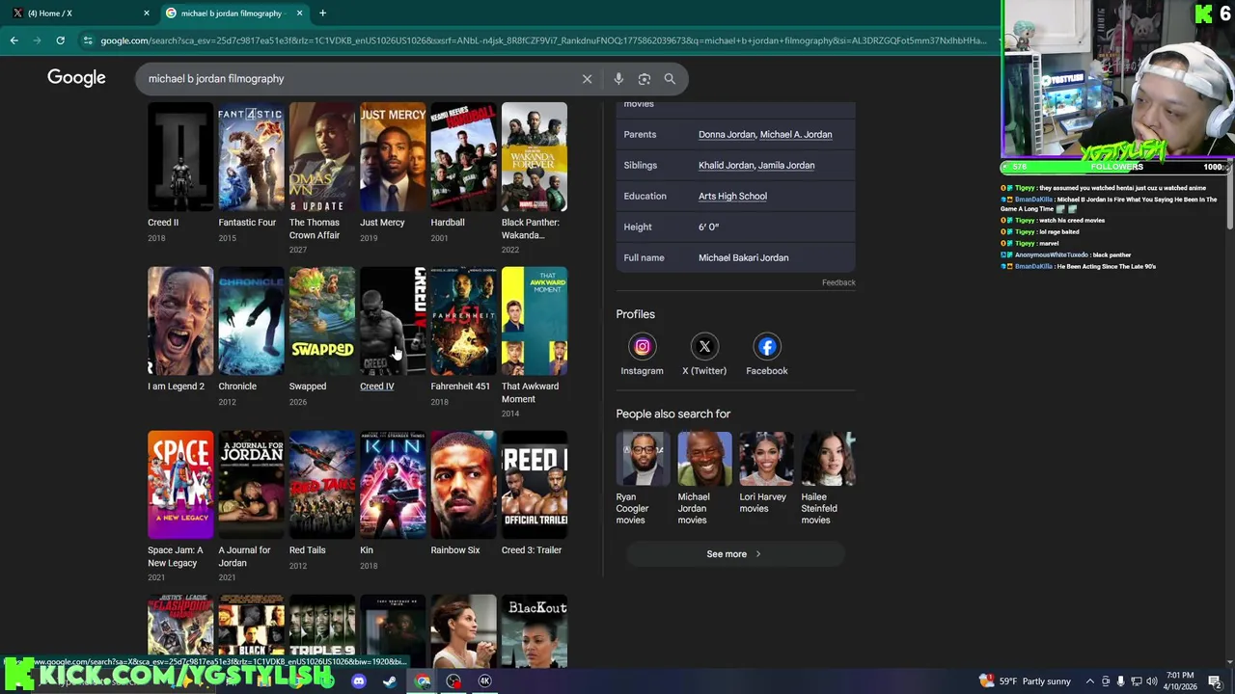
Task: Open the 4K downloader taskbar icon
Action: pos(485,681)
